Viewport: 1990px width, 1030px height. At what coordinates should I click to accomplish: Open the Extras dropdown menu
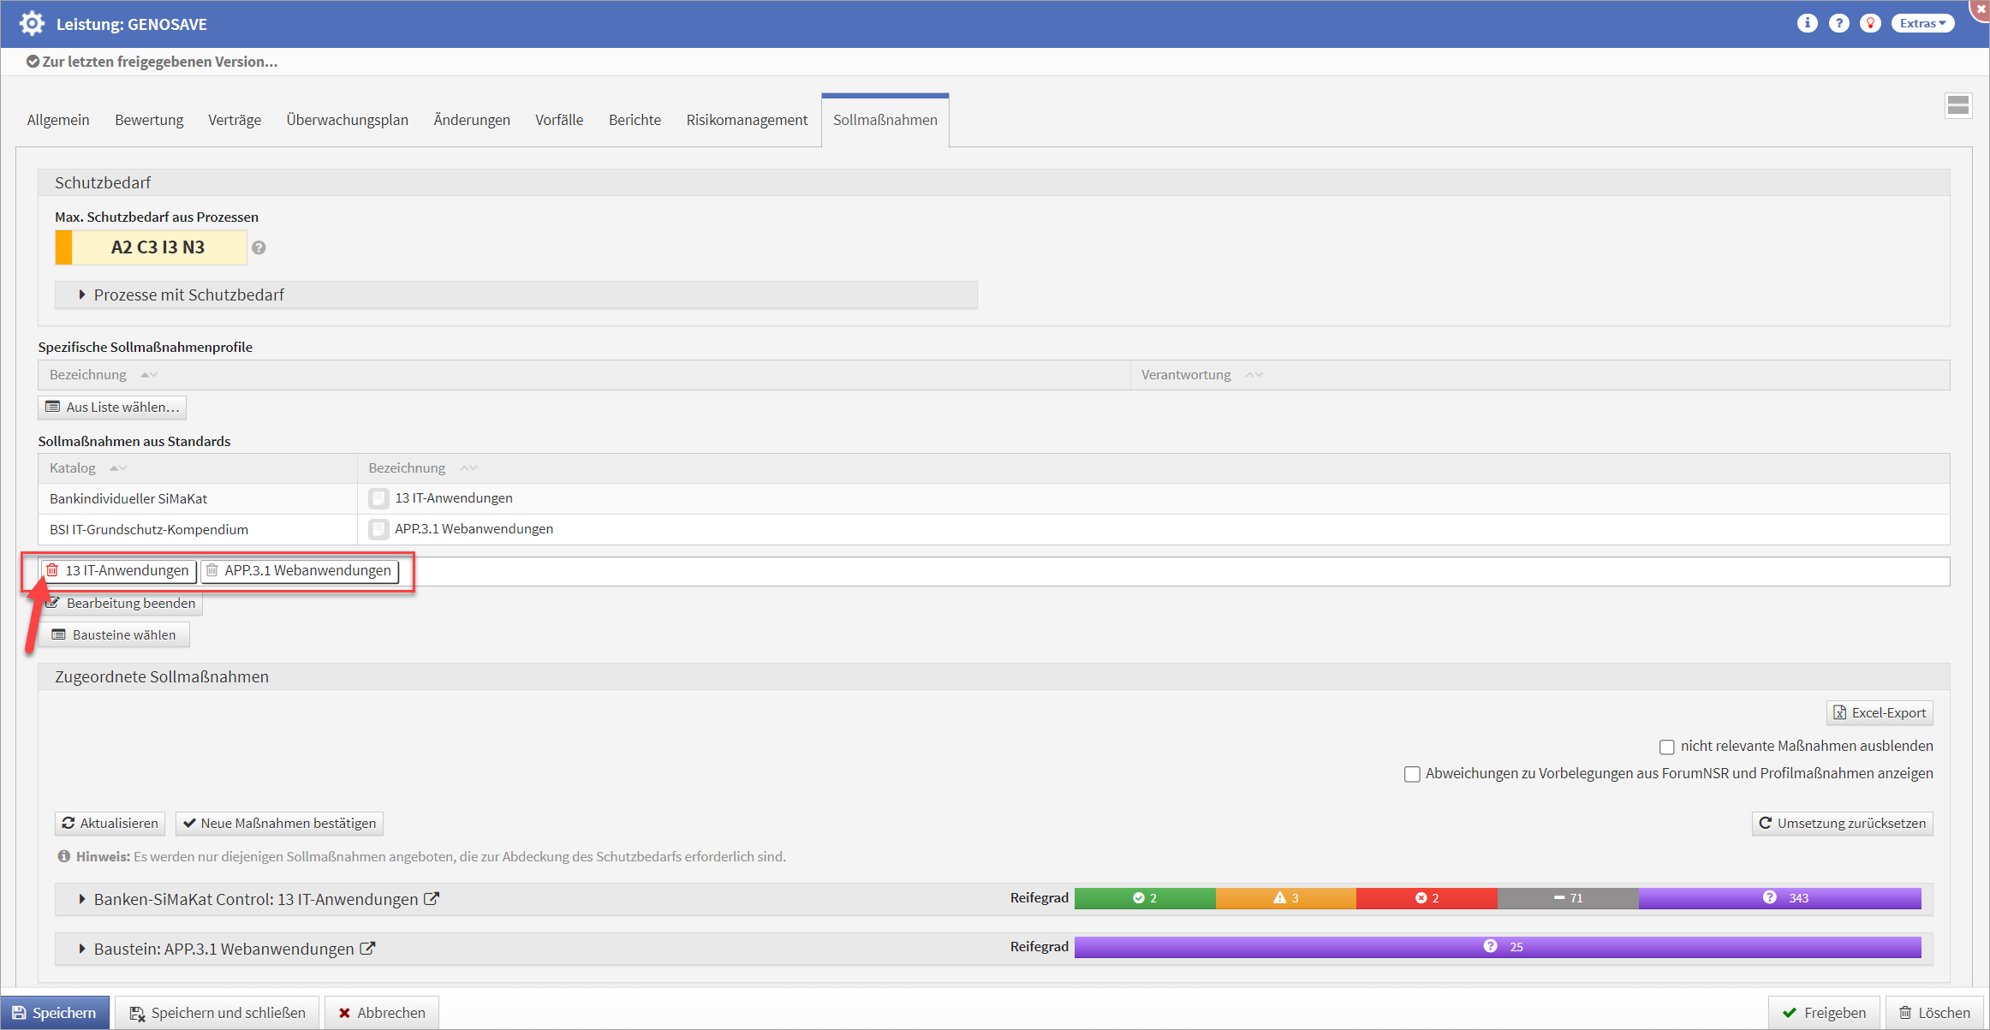pos(1921,23)
